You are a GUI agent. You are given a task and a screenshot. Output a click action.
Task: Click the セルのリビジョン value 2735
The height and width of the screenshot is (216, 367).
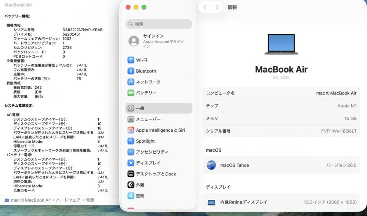pyautogui.click(x=67, y=47)
